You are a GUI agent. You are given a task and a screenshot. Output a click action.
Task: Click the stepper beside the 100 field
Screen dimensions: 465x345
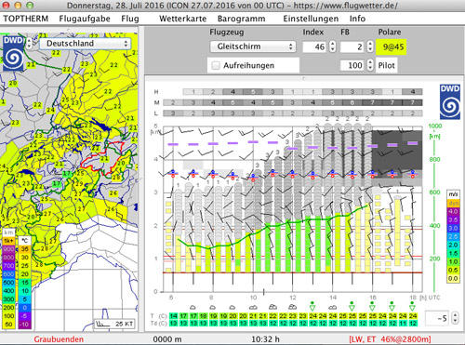(x=370, y=65)
